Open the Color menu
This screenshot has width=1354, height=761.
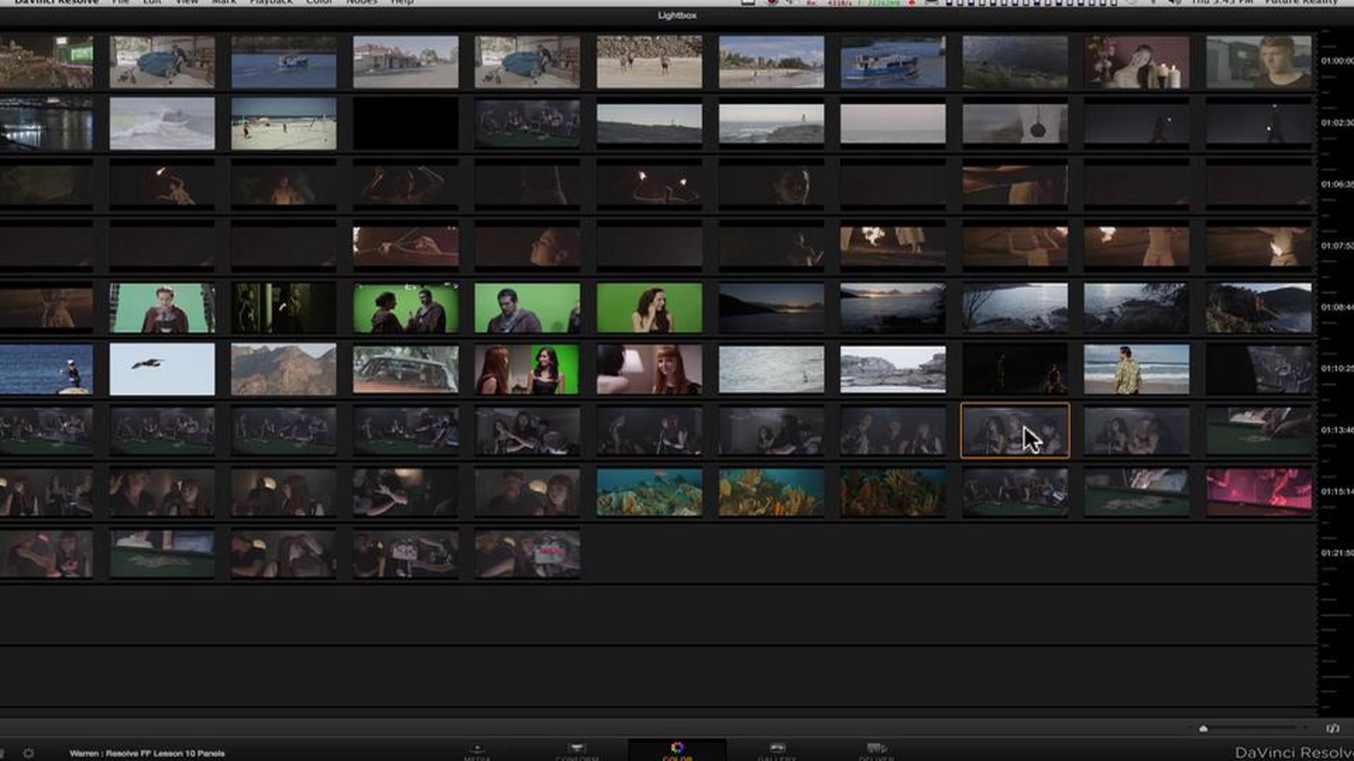(319, 2)
